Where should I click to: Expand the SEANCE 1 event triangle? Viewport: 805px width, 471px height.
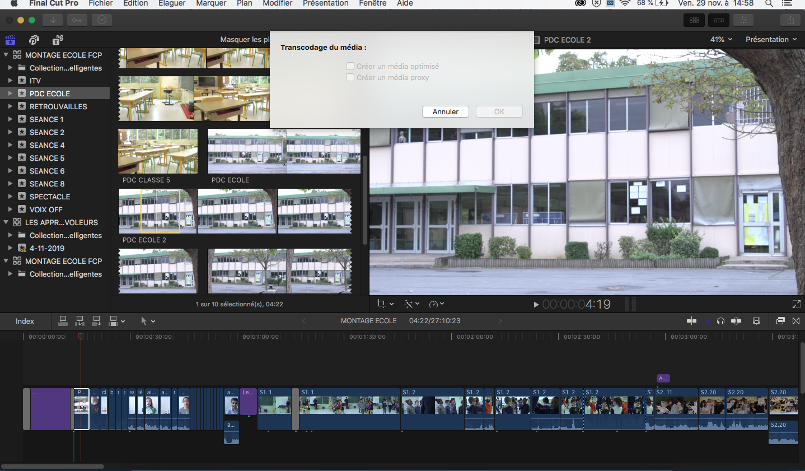(10, 119)
